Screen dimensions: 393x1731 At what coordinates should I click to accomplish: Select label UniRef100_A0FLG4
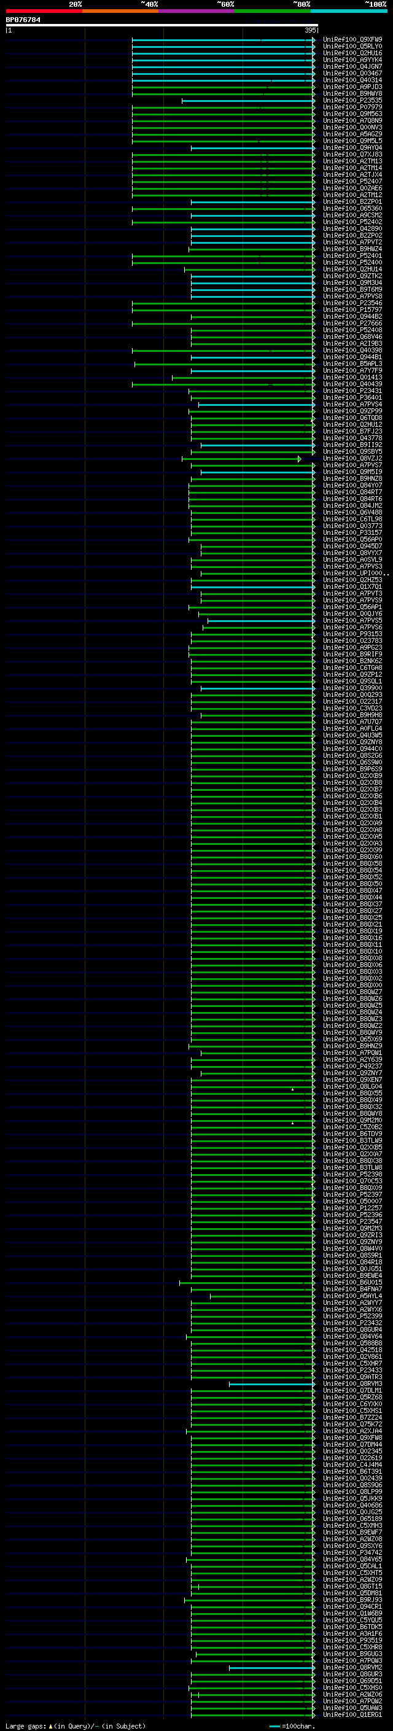(352, 728)
